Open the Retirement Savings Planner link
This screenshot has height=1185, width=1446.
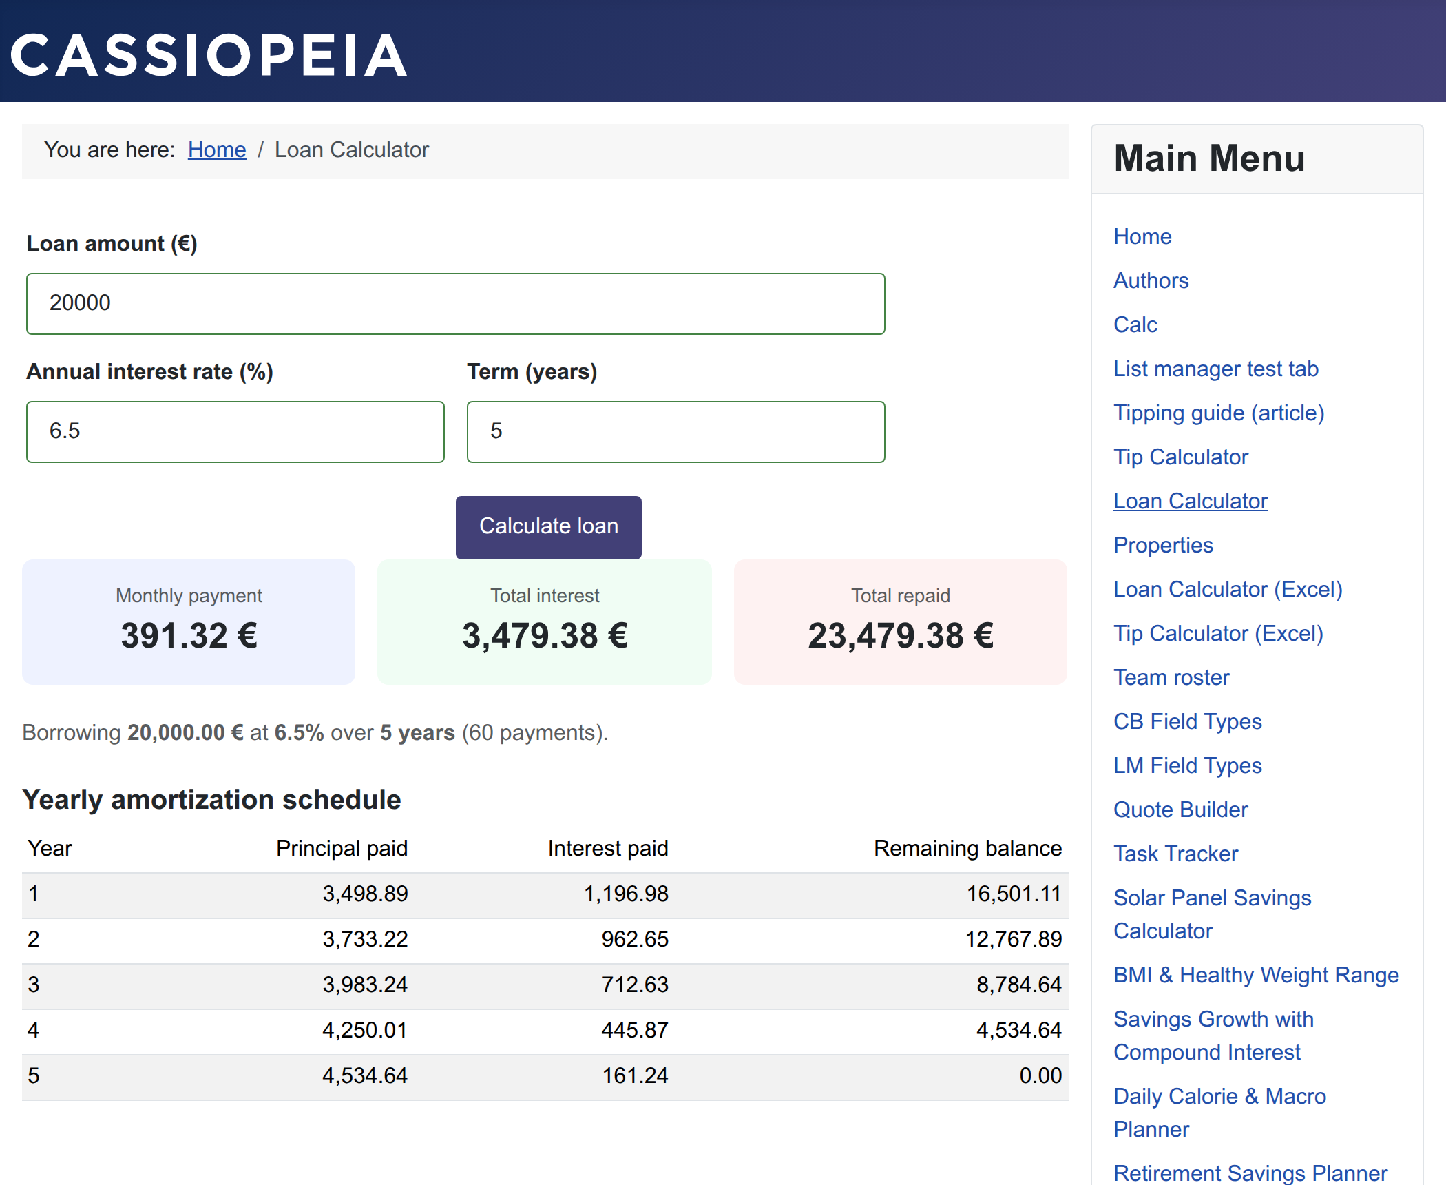click(x=1250, y=1173)
